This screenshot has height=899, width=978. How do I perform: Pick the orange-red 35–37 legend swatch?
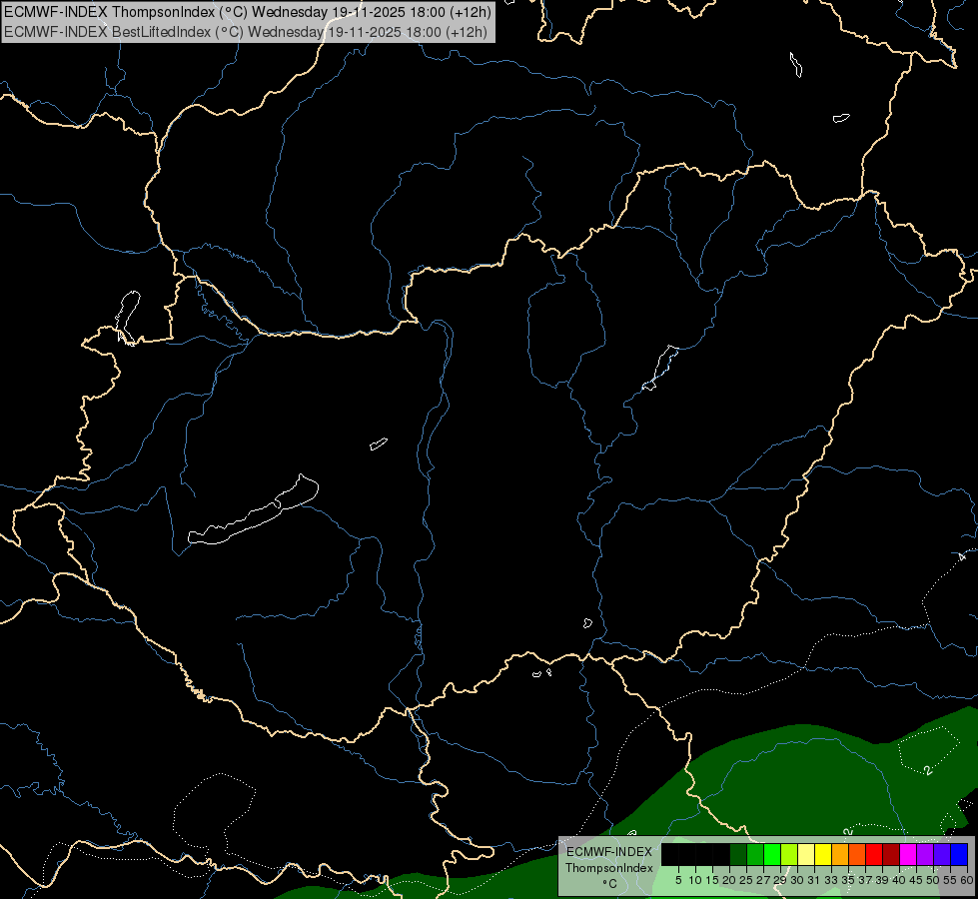point(857,854)
